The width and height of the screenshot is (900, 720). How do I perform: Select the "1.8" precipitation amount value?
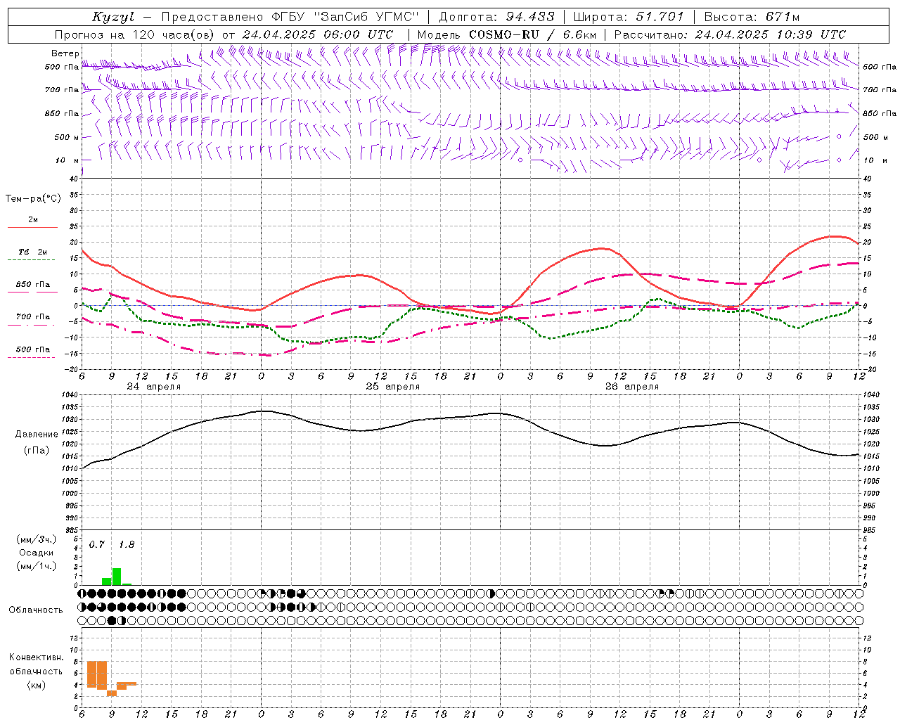(x=127, y=545)
